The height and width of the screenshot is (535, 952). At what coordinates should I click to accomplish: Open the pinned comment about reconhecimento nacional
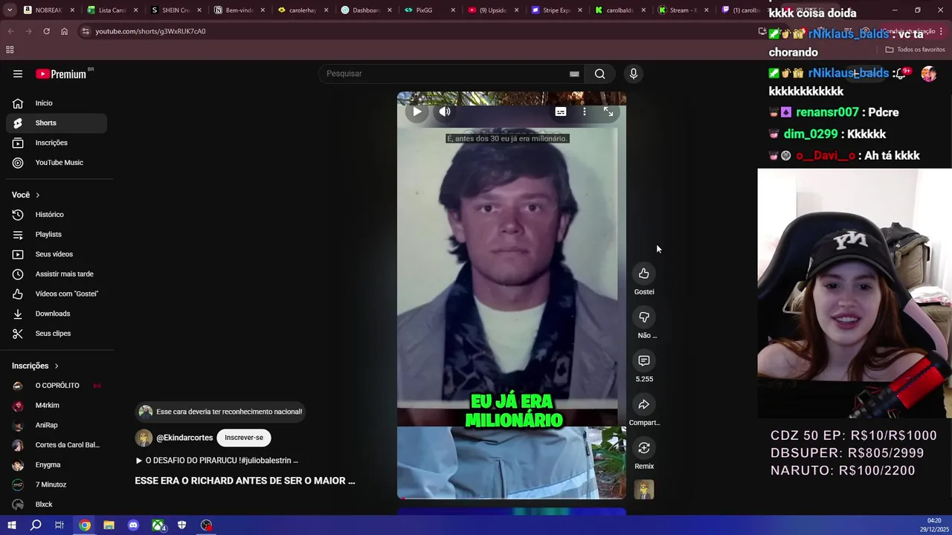click(220, 412)
